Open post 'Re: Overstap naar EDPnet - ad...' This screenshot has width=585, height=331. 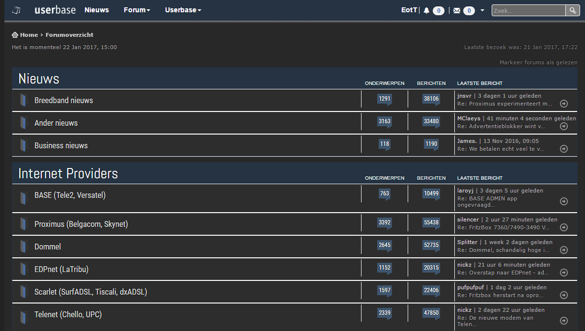click(x=503, y=273)
